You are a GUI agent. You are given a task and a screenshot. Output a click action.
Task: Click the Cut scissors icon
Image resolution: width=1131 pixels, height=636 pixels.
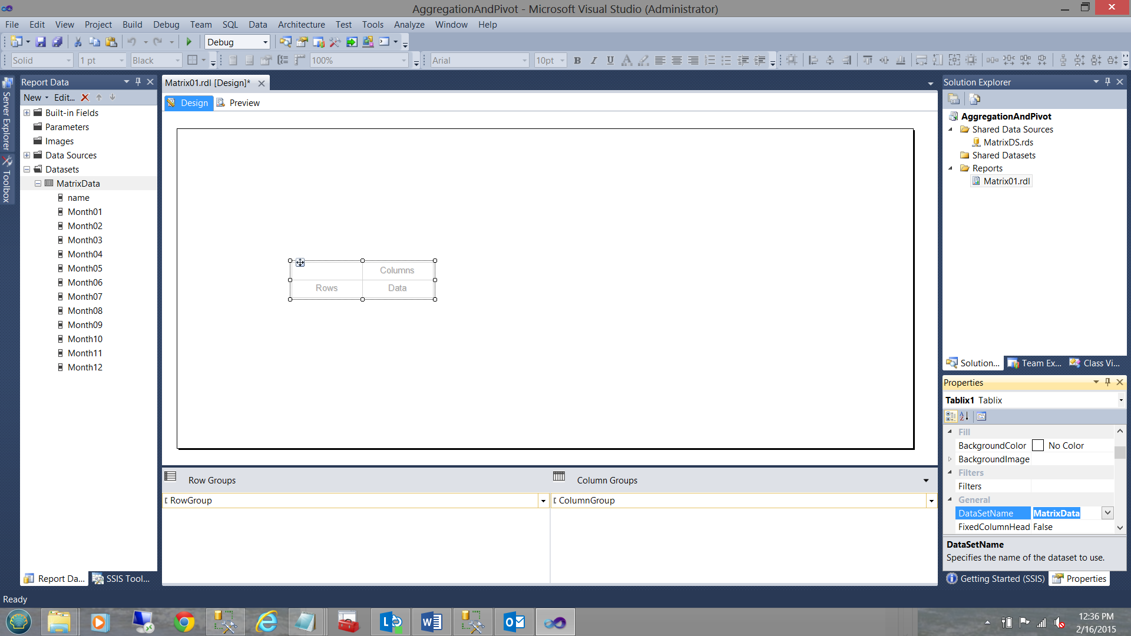[x=78, y=42]
